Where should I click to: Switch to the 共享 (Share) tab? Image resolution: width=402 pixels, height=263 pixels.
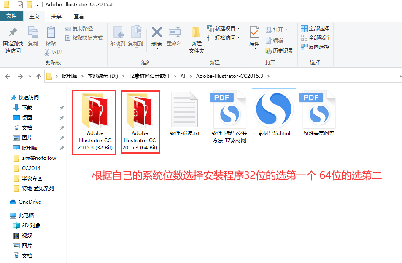[57, 16]
